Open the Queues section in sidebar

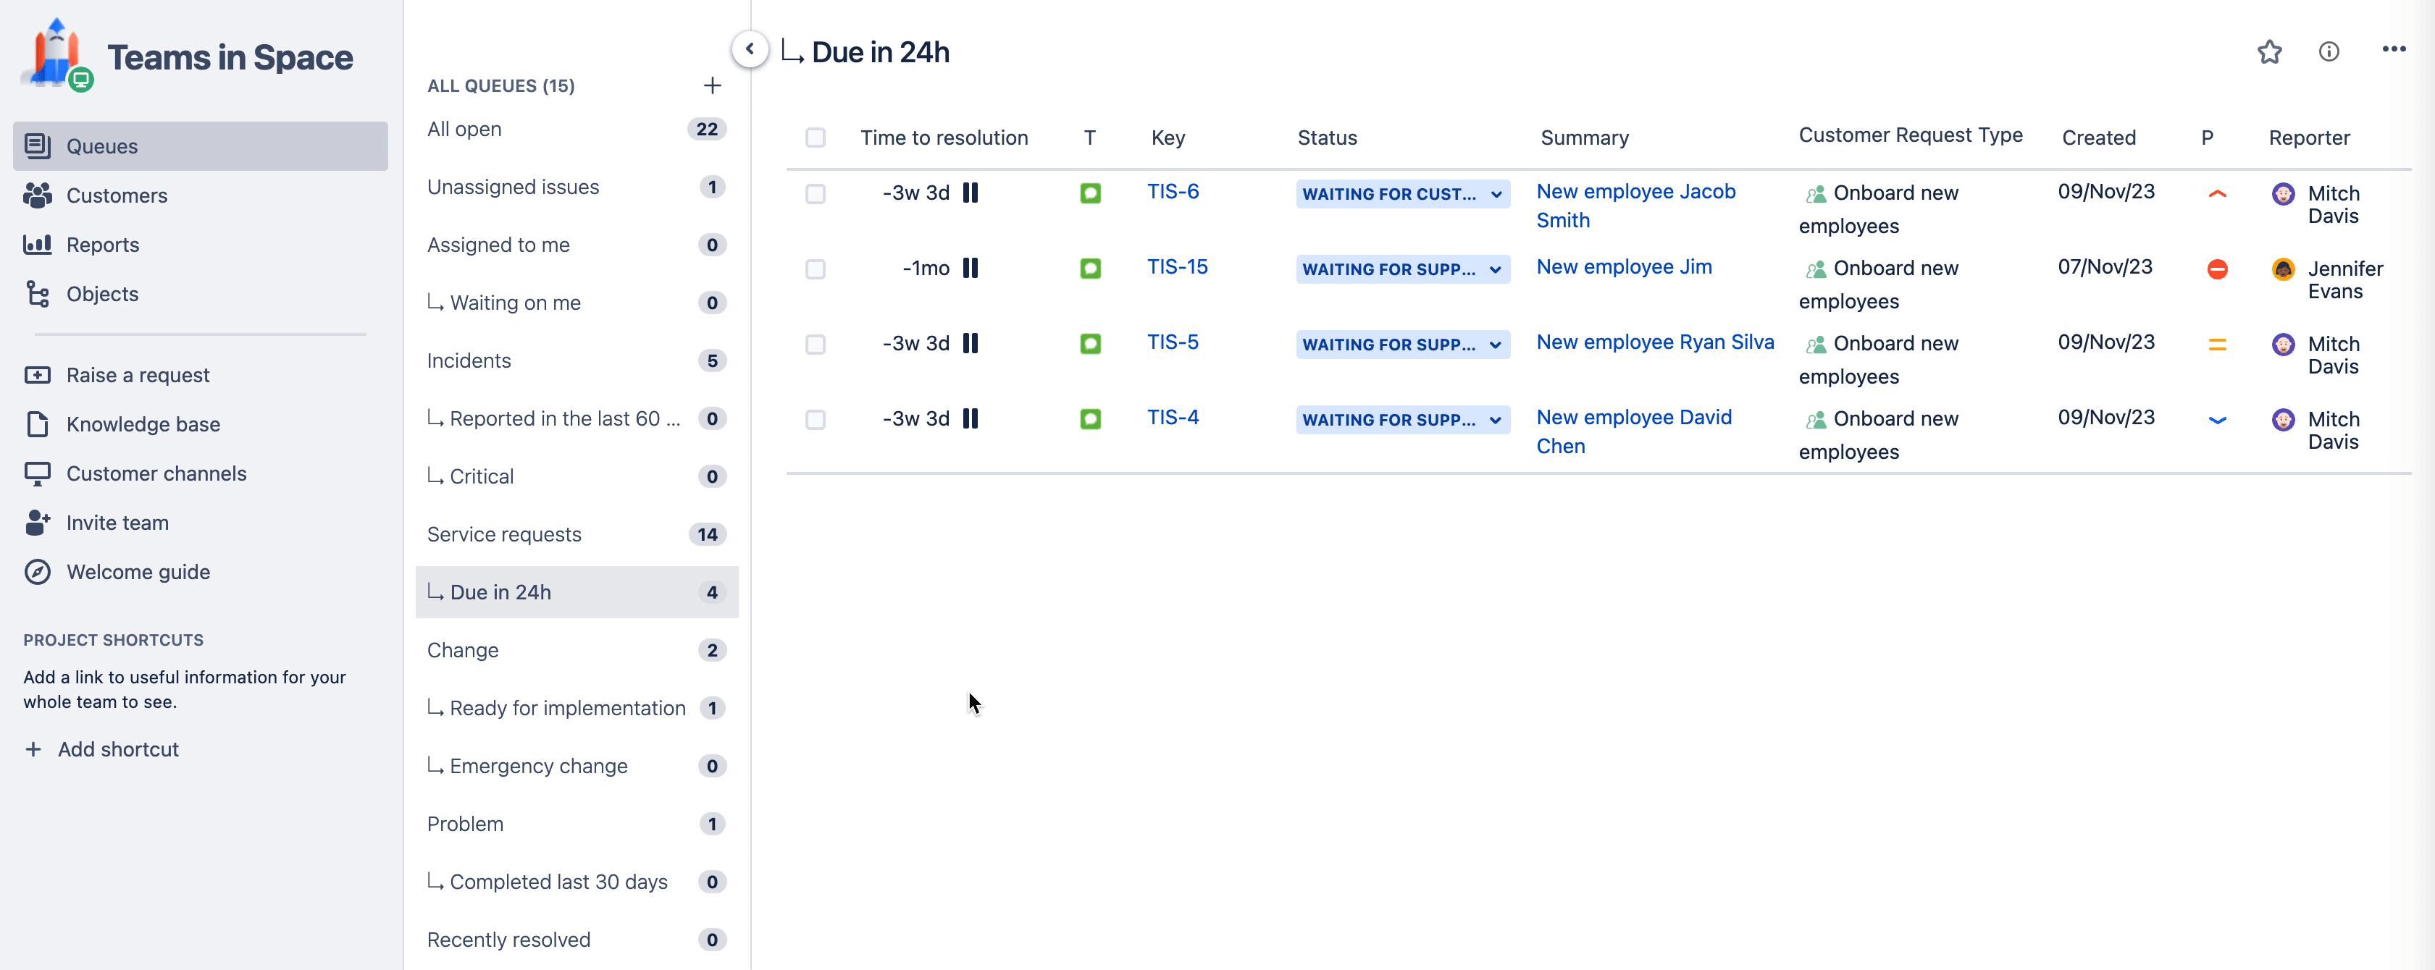click(x=201, y=146)
